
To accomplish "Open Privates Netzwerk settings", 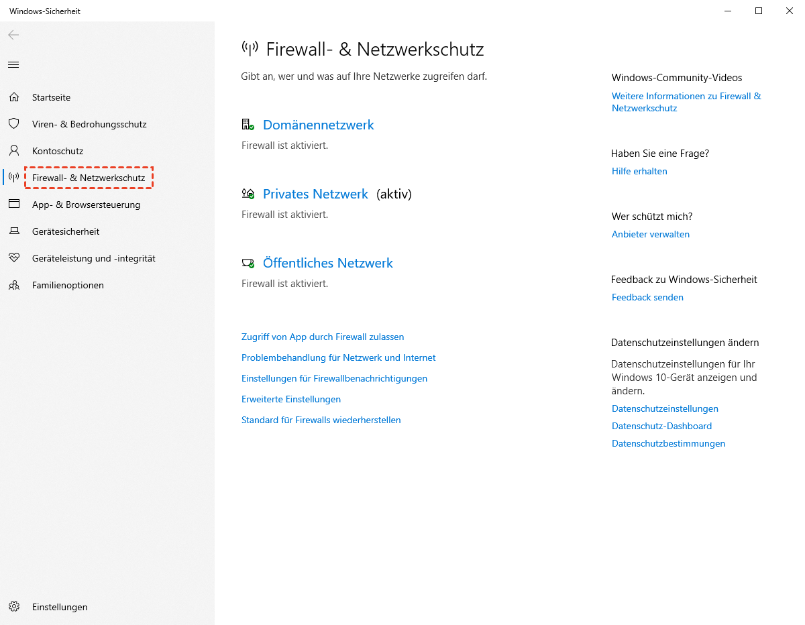I will point(315,194).
